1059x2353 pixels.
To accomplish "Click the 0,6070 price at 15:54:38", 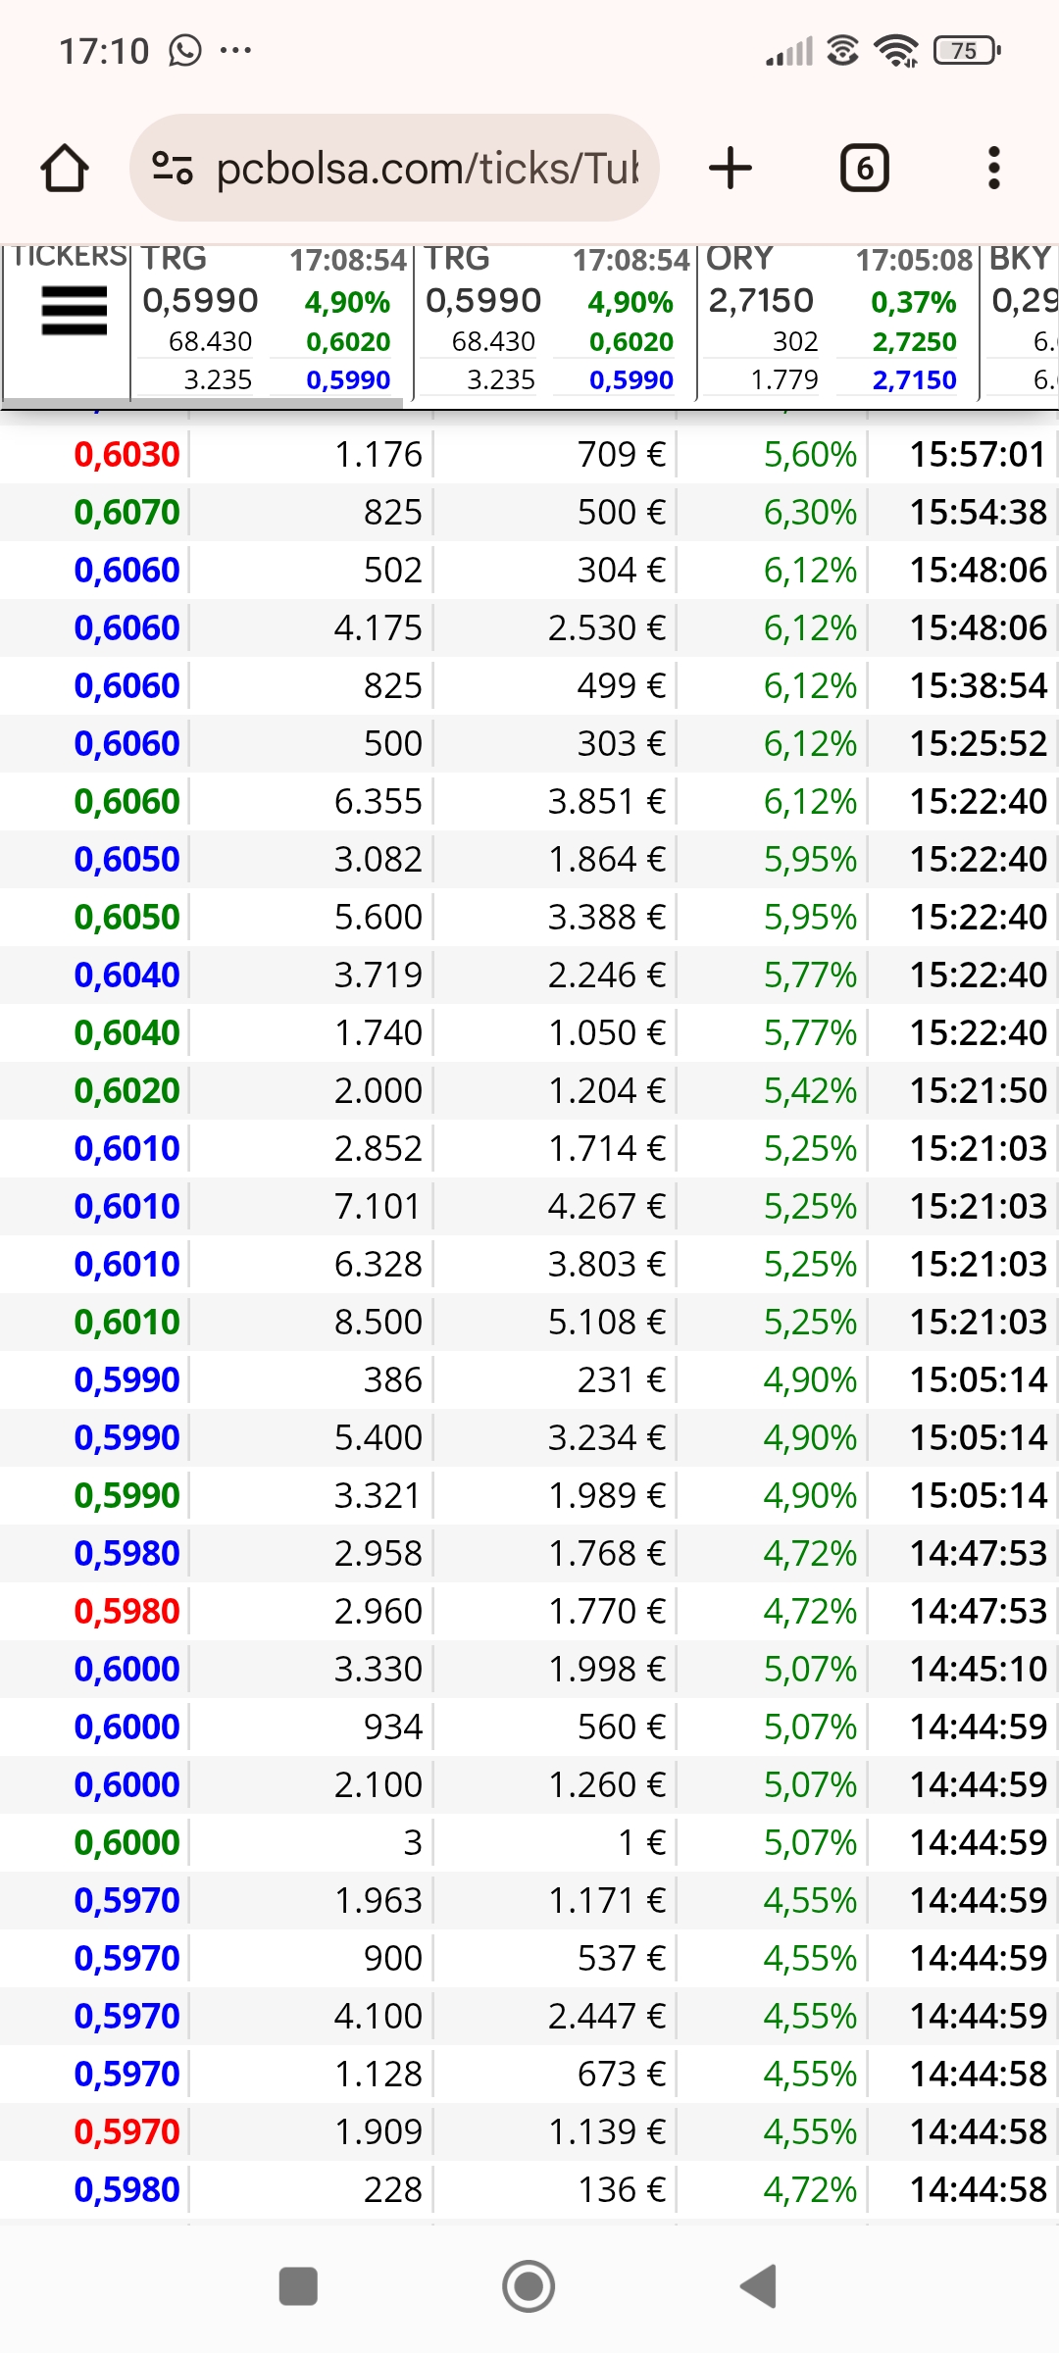I will pyautogui.click(x=127, y=512).
